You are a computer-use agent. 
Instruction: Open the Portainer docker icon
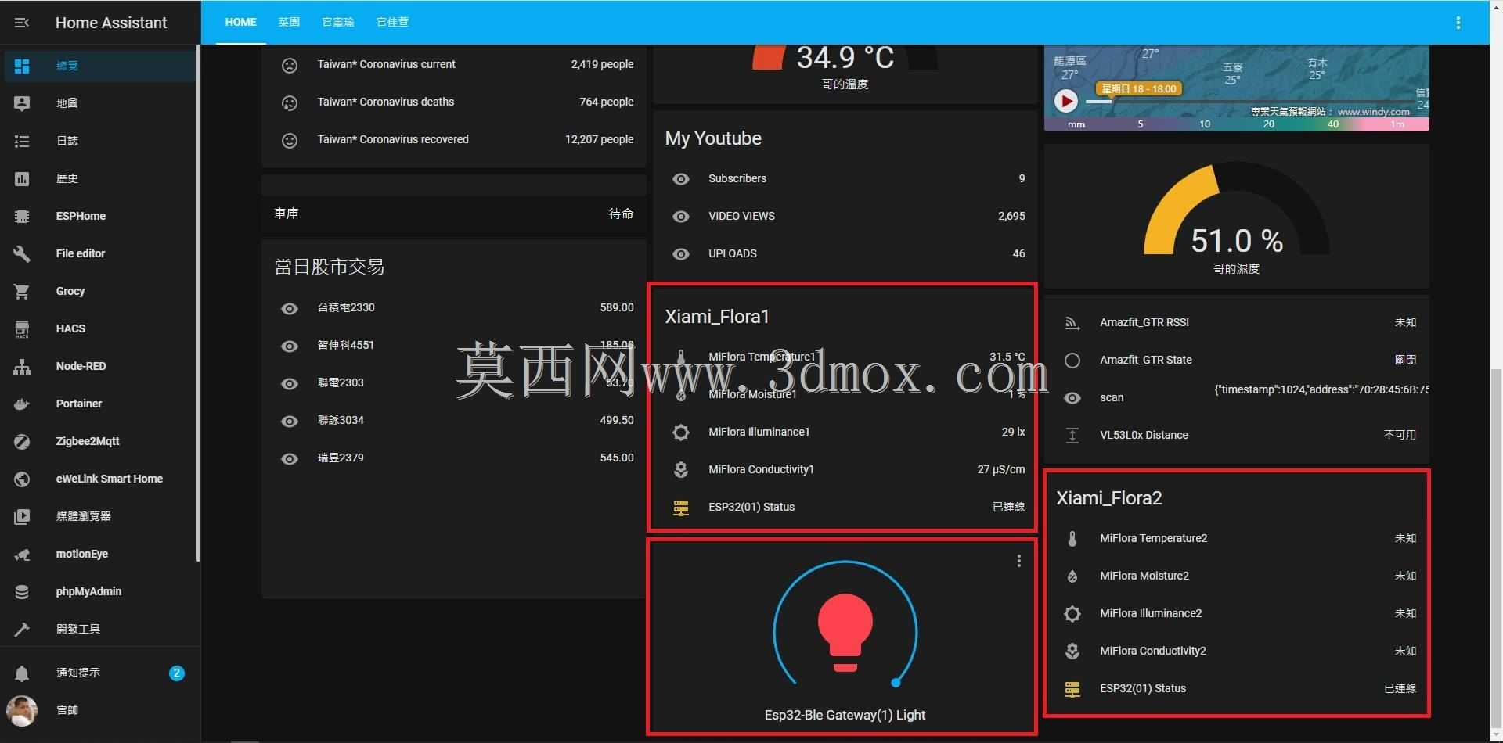(22, 404)
